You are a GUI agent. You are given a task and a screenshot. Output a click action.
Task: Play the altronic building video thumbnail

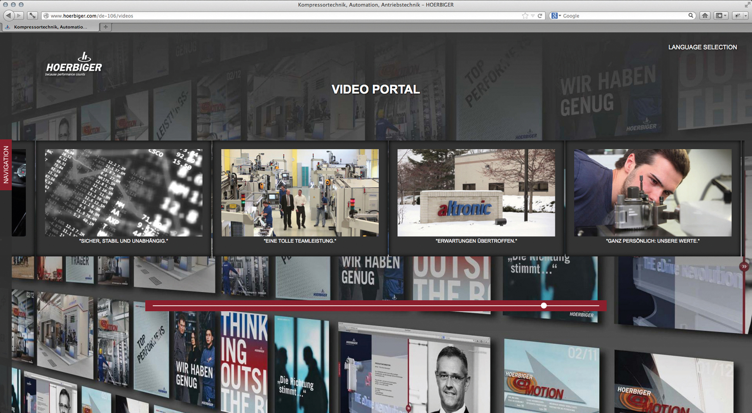476,193
